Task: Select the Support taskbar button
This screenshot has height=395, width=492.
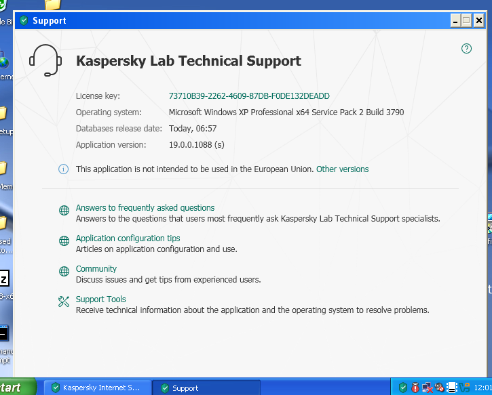Action: click(x=206, y=388)
